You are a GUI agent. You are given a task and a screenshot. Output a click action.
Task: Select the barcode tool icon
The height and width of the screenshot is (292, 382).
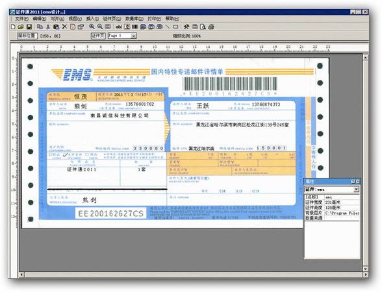(135, 27)
